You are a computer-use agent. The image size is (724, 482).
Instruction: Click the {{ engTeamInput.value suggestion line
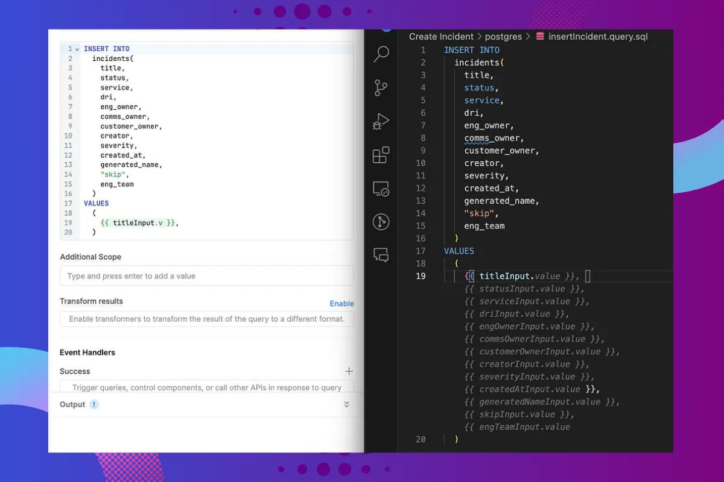tap(517, 427)
